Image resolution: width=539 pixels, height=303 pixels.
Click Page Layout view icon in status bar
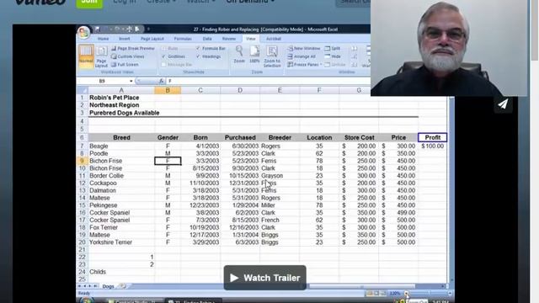click(x=376, y=294)
